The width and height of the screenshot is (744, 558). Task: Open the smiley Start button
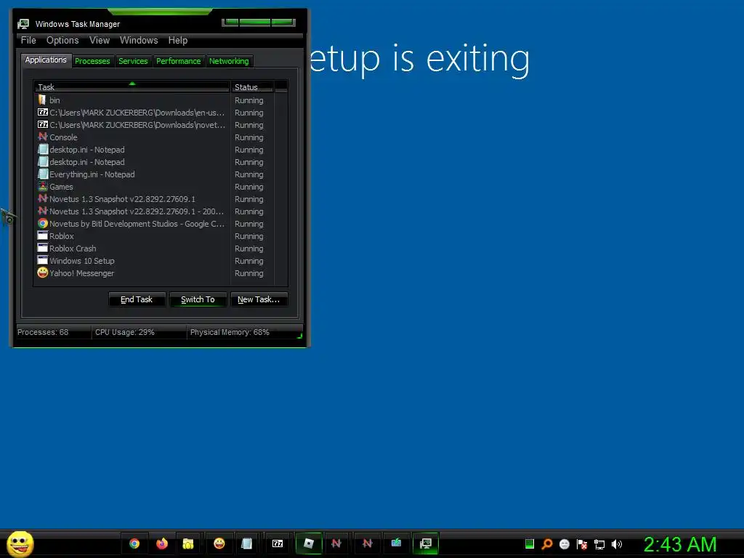click(20, 543)
